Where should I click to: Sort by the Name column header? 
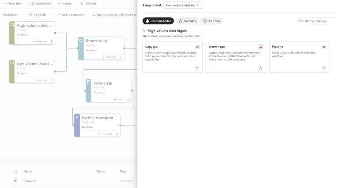coord(27,172)
